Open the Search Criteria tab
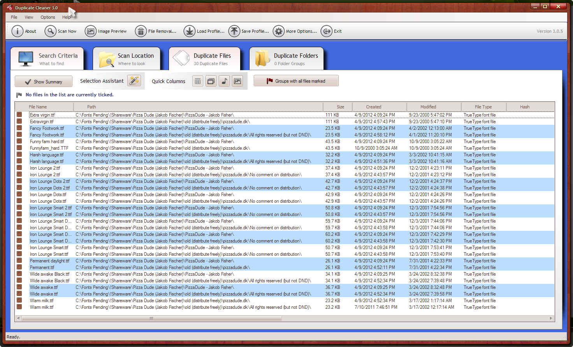Viewport: 573px width, 347px height. [47, 59]
